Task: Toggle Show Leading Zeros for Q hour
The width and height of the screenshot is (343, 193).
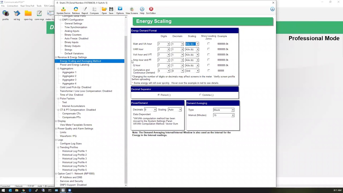Action: [208, 65]
